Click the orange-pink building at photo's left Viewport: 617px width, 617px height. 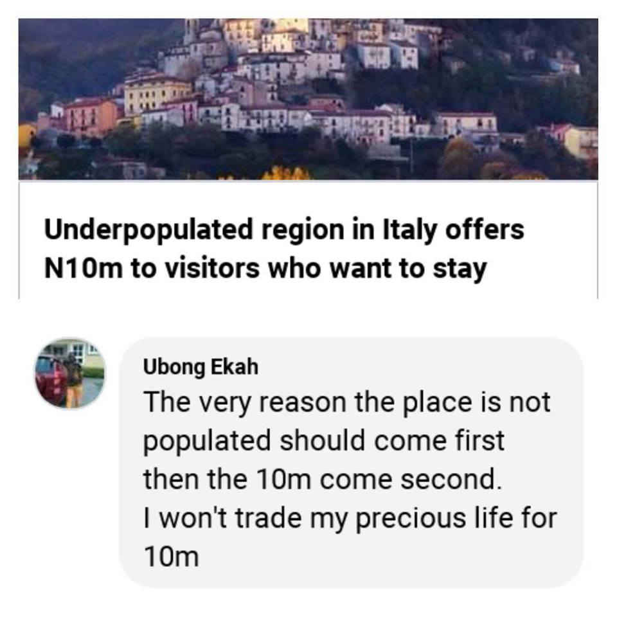click(x=90, y=116)
